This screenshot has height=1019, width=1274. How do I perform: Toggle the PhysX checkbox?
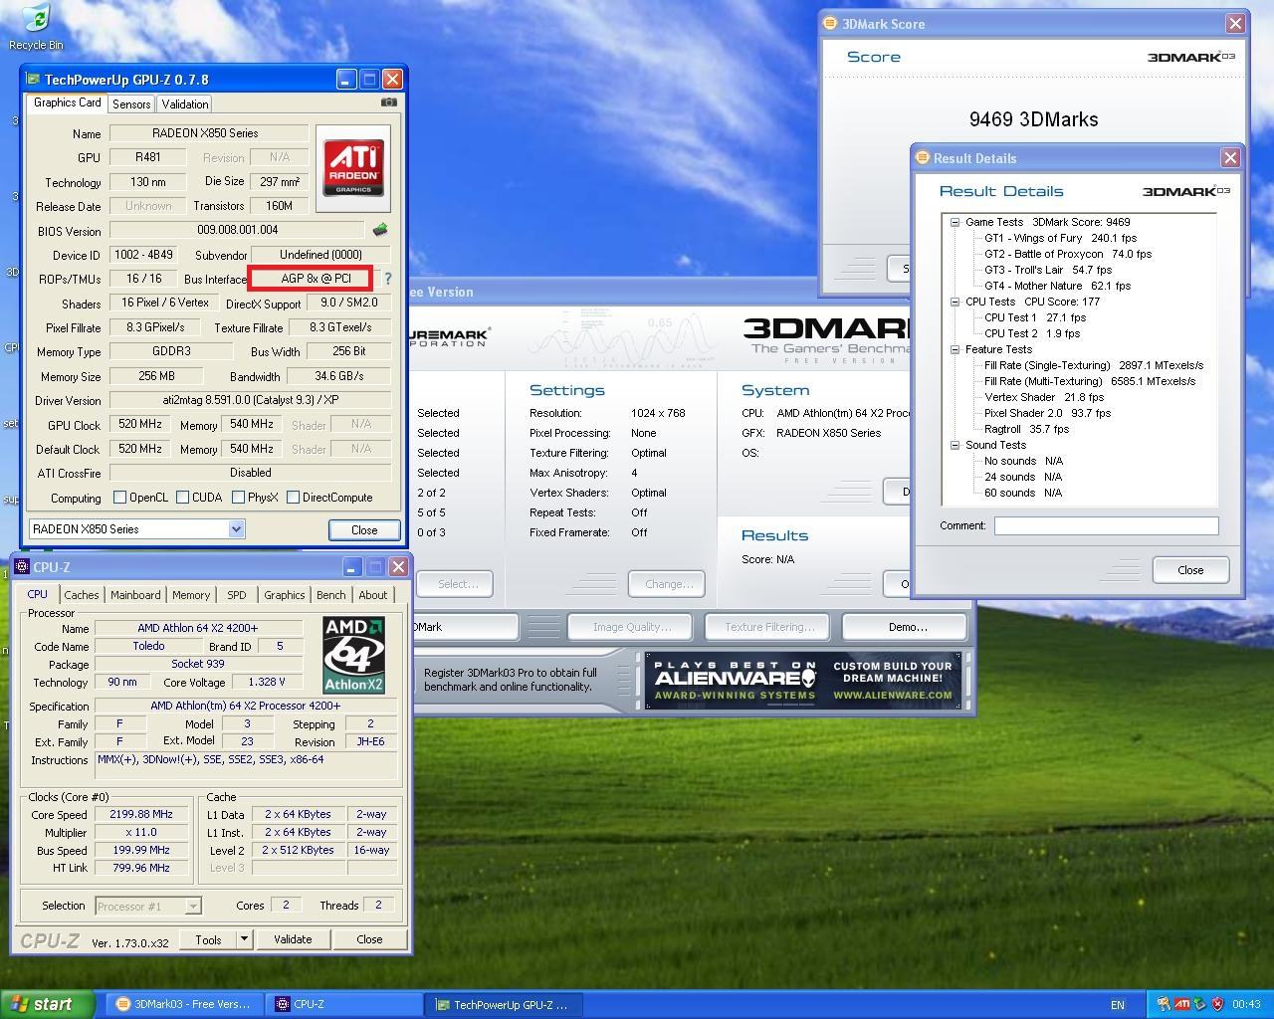click(238, 498)
